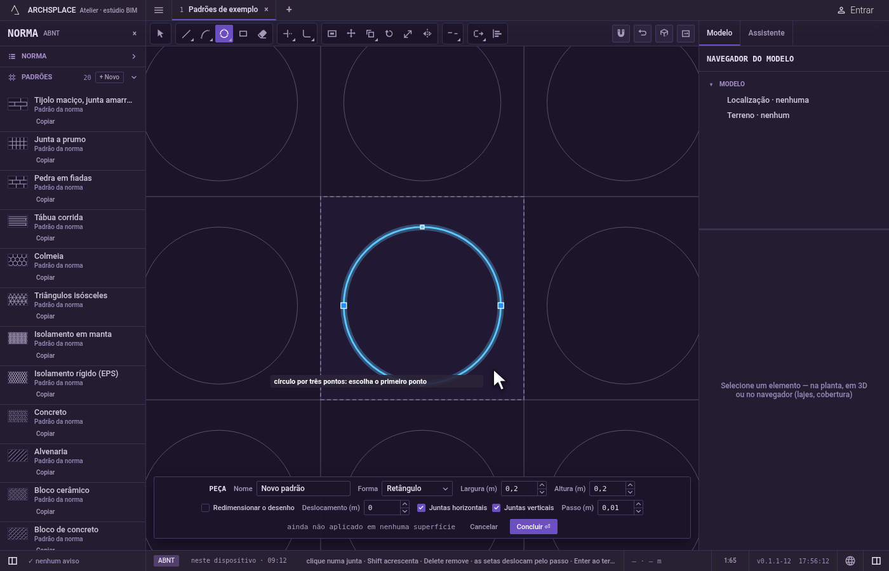Open the Forma dropdown
The width and height of the screenshot is (889, 571).
coord(417,489)
